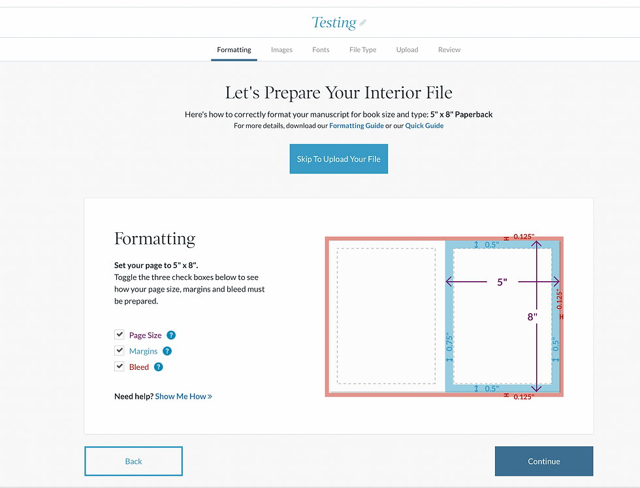Image resolution: width=640 pixels, height=488 pixels.
Task: Click the bottom 0.5" margin label
Action: coord(492,389)
